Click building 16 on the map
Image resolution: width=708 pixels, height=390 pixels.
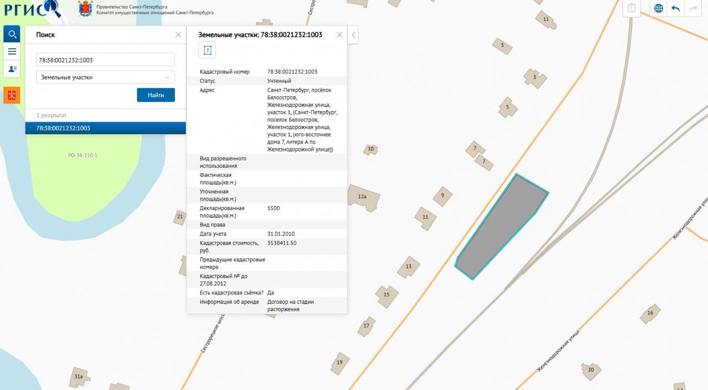(650, 313)
